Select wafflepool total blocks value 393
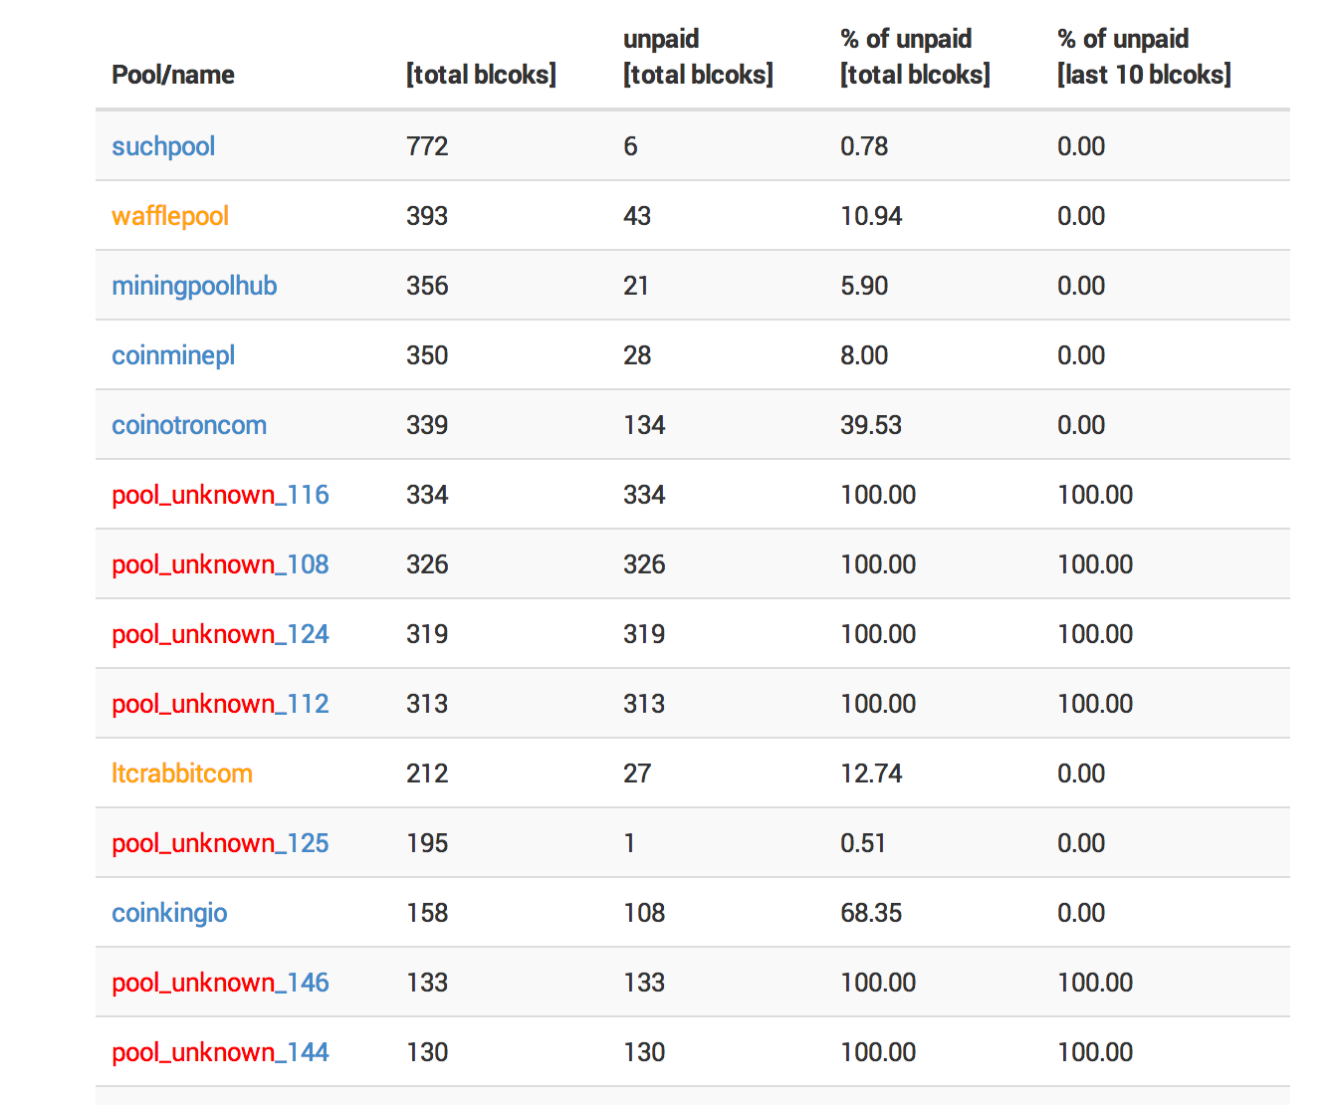1336x1105 pixels. pyautogui.click(x=427, y=216)
